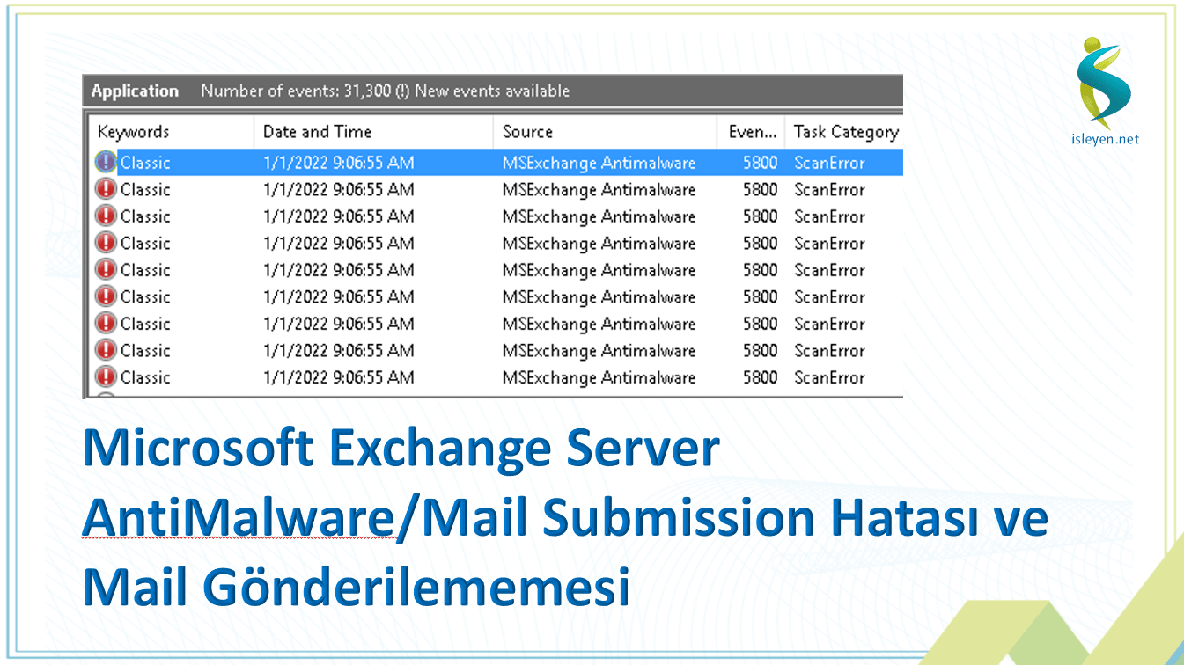Click the isleyen.net logo figure
This screenshot has height=665, width=1184.
pyautogui.click(x=1104, y=82)
